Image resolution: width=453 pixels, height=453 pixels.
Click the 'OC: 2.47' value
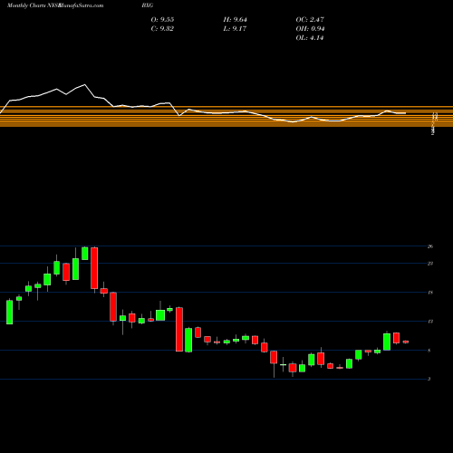pyautogui.click(x=310, y=20)
